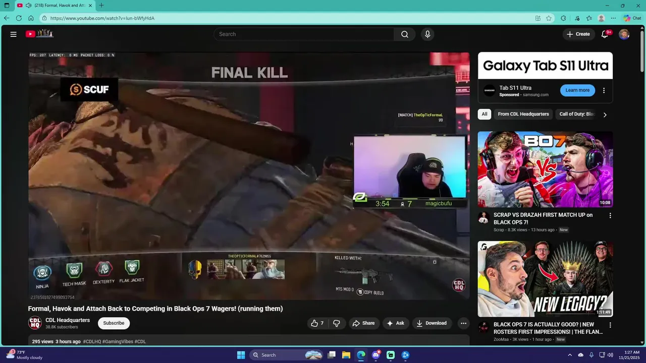Open YouTube notifications bell
This screenshot has height=363, width=646.
point(605,34)
